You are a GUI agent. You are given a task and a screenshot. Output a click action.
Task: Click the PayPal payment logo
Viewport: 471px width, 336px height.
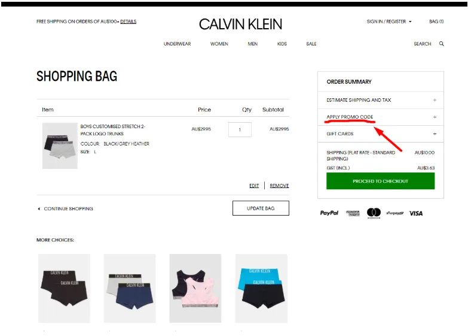click(329, 213)
